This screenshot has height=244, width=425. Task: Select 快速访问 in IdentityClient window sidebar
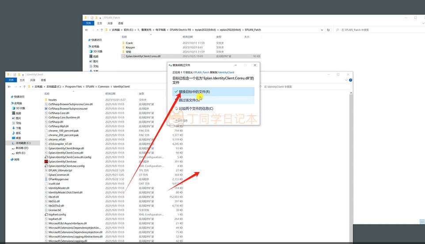tap(20, 97)
